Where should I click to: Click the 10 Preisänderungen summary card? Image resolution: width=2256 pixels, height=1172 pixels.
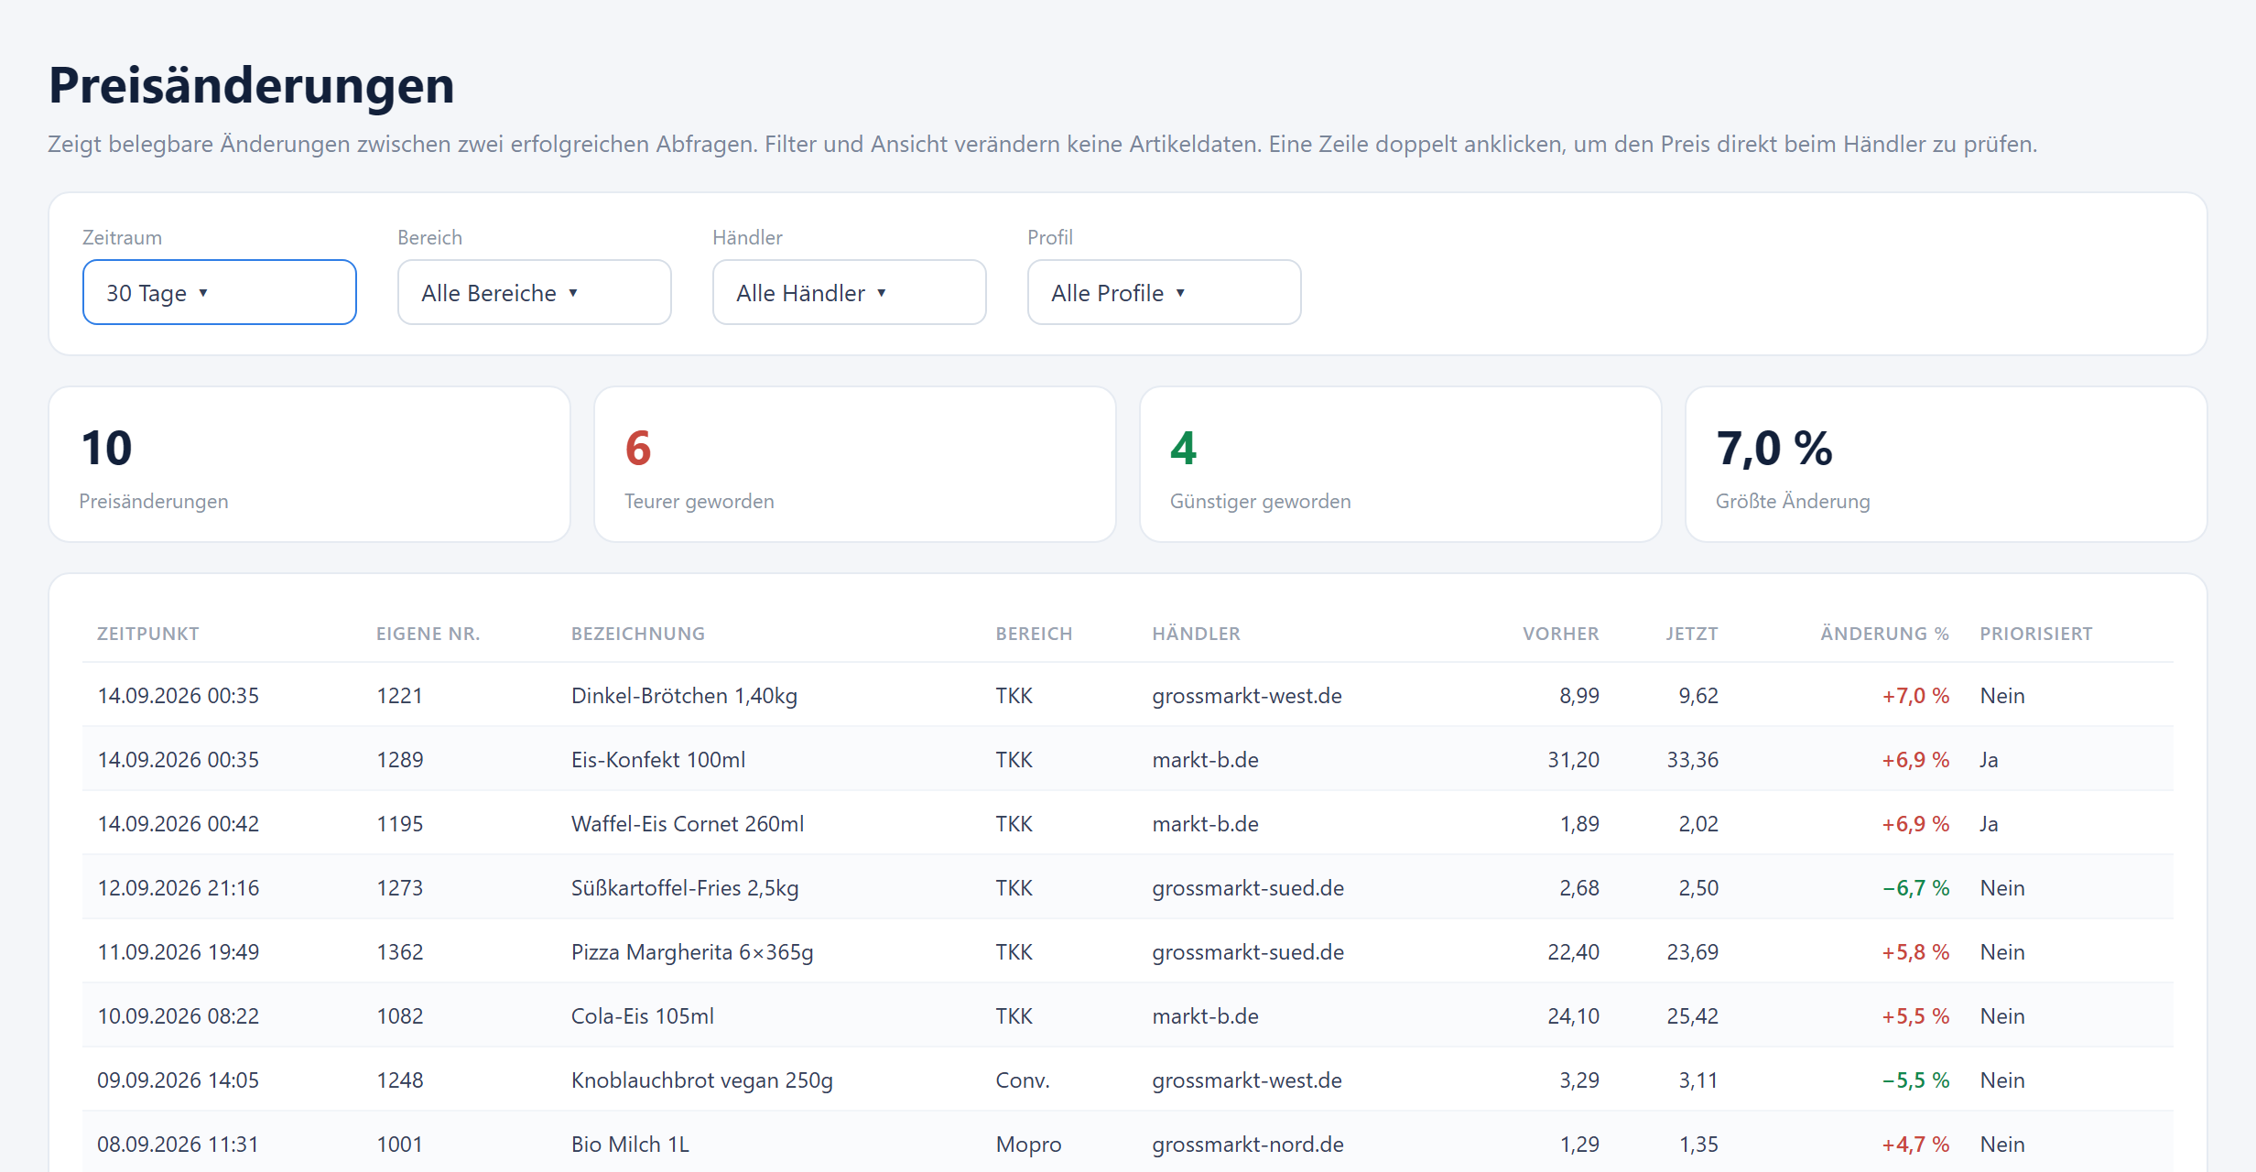pos(309,464)
